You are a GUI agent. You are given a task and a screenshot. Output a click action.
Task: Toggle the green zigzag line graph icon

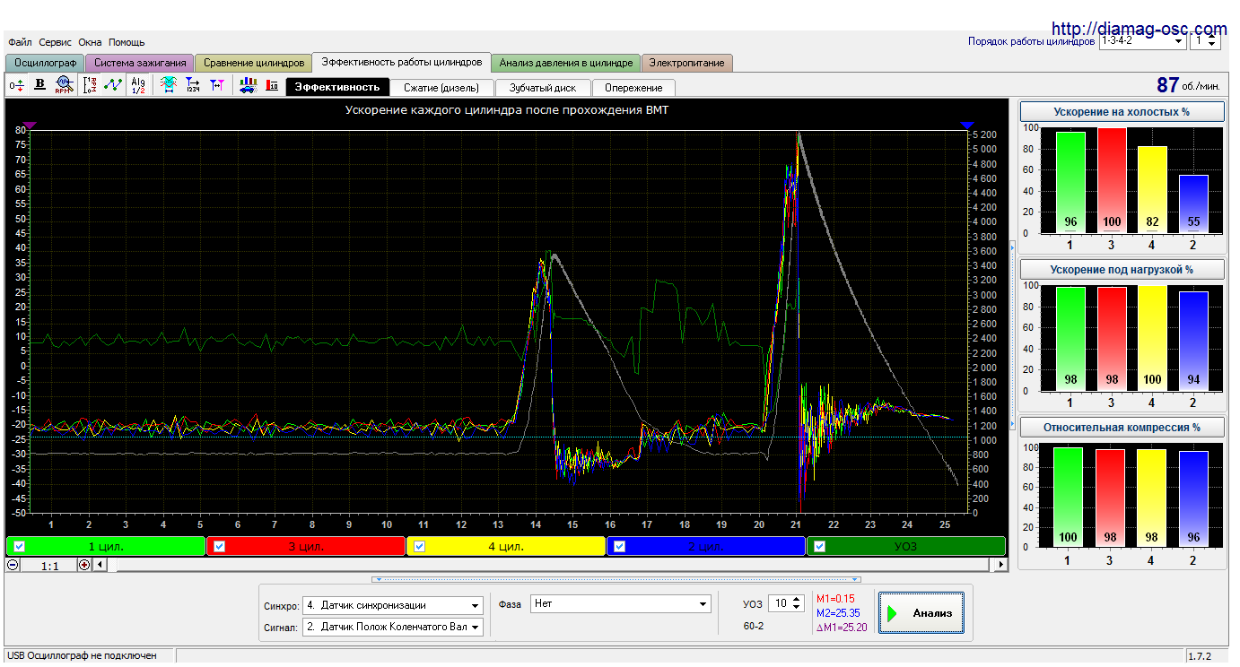click(113, 85)
